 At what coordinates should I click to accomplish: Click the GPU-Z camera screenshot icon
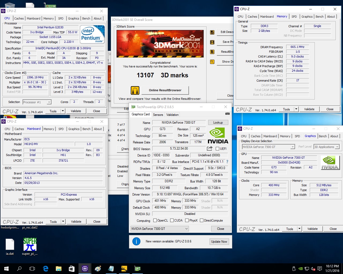[227, 114]
